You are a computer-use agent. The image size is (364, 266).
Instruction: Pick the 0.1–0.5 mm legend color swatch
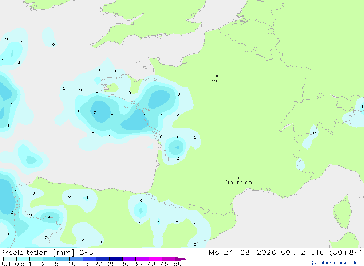(10, 259)
